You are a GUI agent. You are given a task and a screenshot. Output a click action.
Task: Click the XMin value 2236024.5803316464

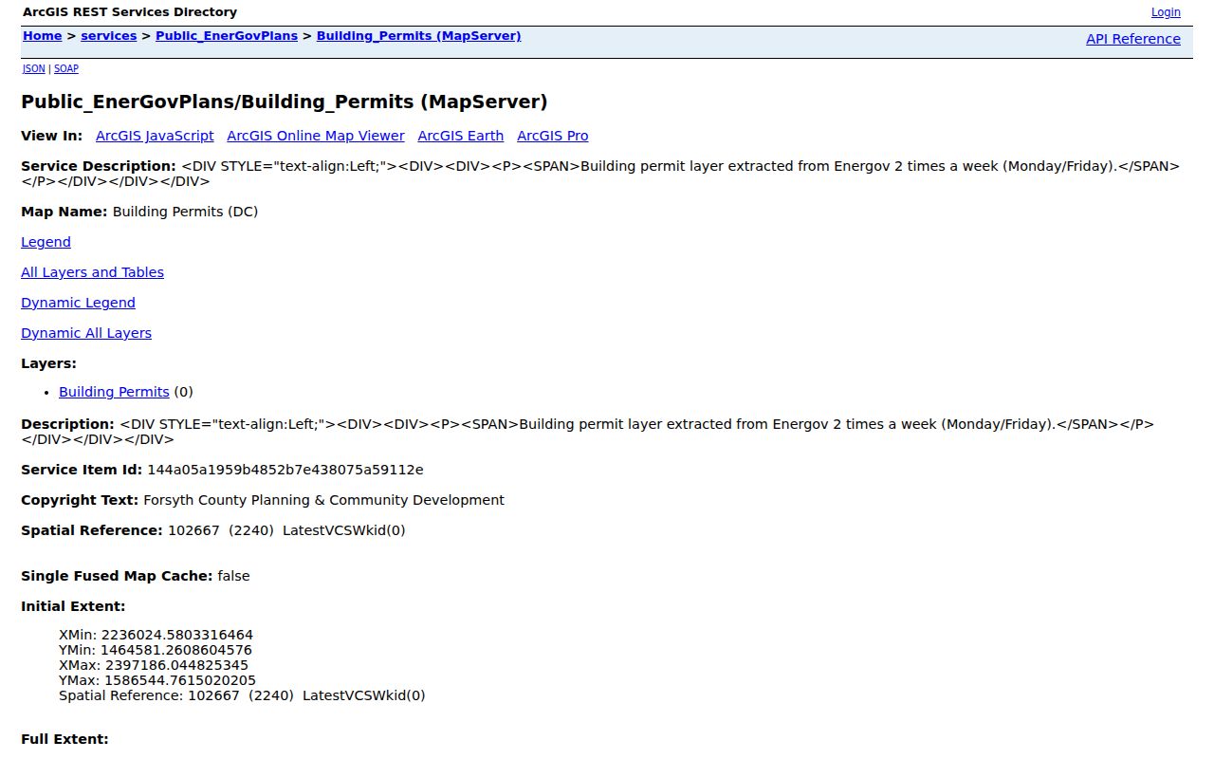[x=176, y=635]
